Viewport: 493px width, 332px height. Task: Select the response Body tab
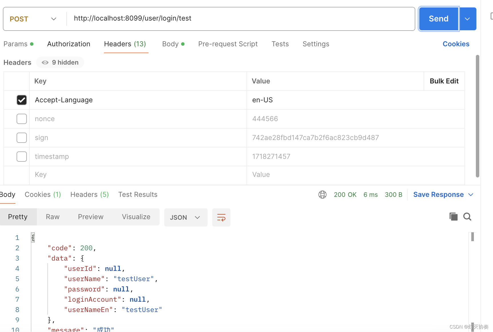7,195
